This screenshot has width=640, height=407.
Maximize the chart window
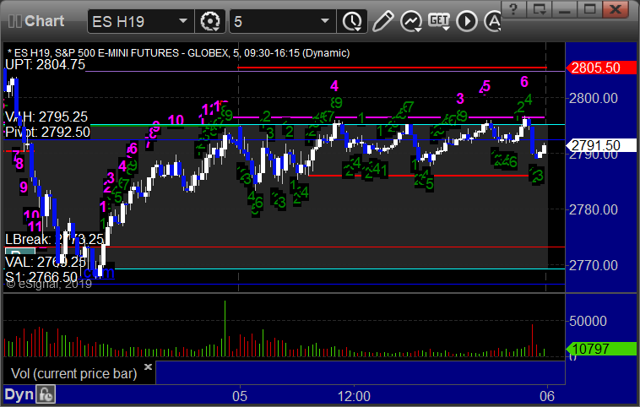click(589, 9)
